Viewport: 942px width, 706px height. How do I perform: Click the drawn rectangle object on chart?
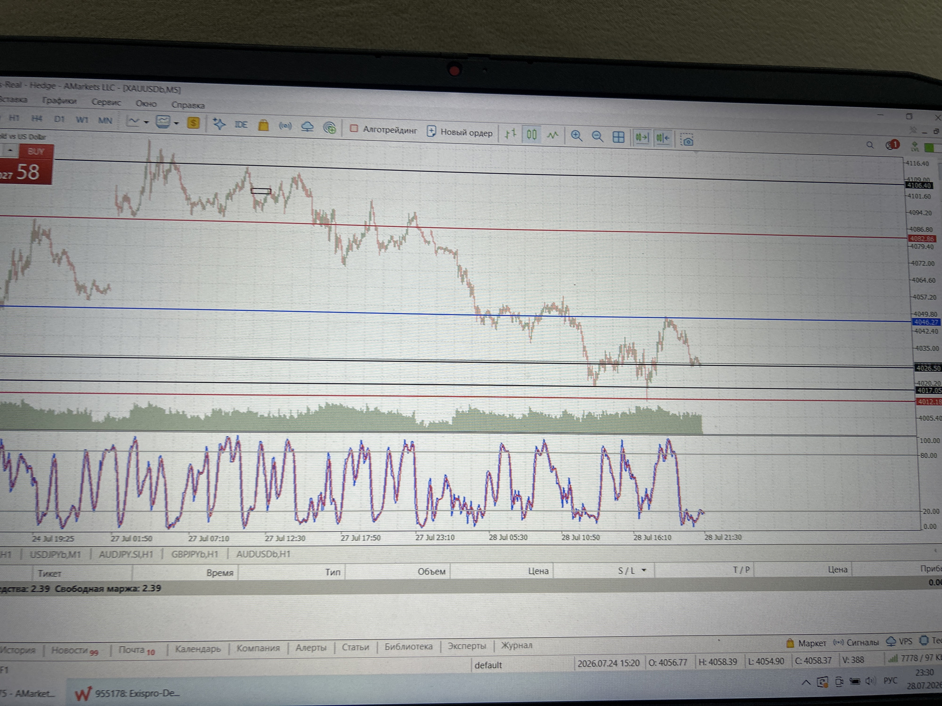pyautogui.click(x=260, y=191)
